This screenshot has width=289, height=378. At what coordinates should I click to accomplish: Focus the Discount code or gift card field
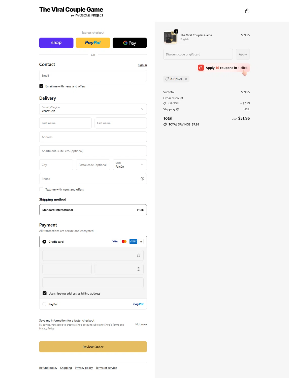click(198, 54)
